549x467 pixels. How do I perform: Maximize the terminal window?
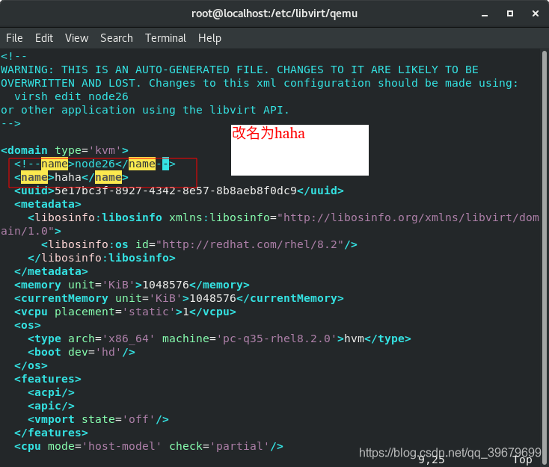510,13
